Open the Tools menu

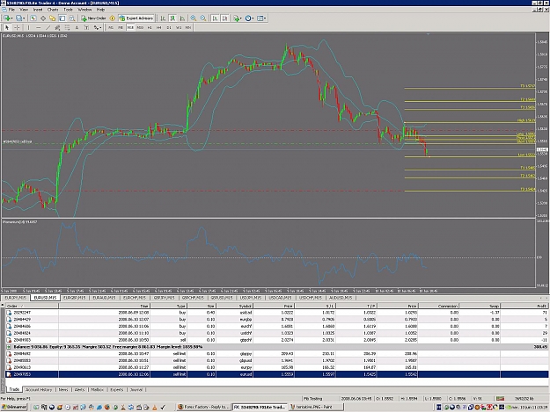(x=68, y=10)
